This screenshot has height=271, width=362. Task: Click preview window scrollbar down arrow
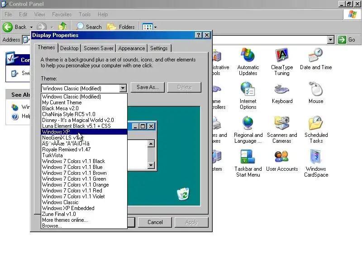(151, 165)
